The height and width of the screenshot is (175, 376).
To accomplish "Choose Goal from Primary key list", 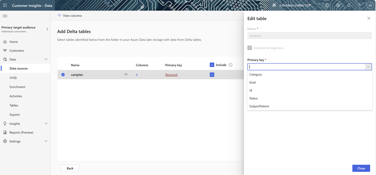I will coord(310,82).
